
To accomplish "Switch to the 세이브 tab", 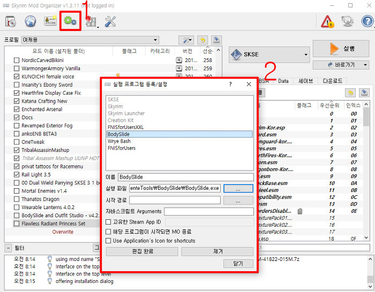I will (306, 81).
